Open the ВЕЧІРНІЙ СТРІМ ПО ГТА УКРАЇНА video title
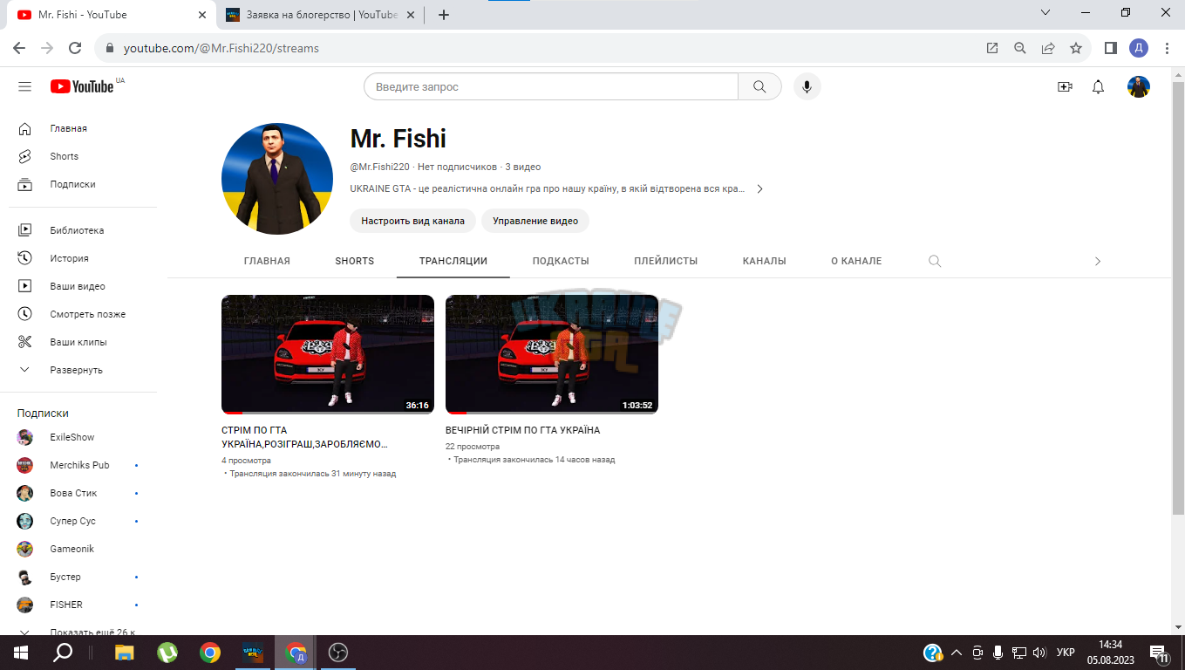Viewport: 1185px width, 670px height. (522, 430)
